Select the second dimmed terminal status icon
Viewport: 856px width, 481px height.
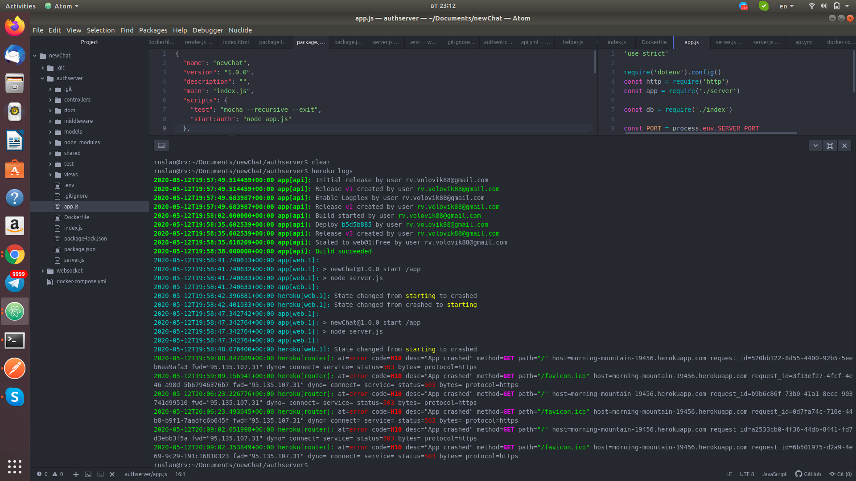[100, 474]
